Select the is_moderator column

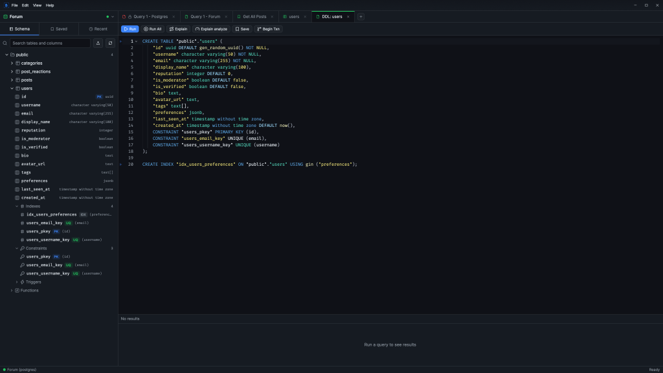58,139
